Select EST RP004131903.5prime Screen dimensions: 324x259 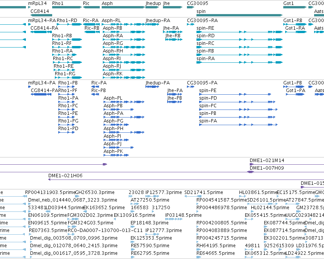pyautogui.click(x=50, y=192)
